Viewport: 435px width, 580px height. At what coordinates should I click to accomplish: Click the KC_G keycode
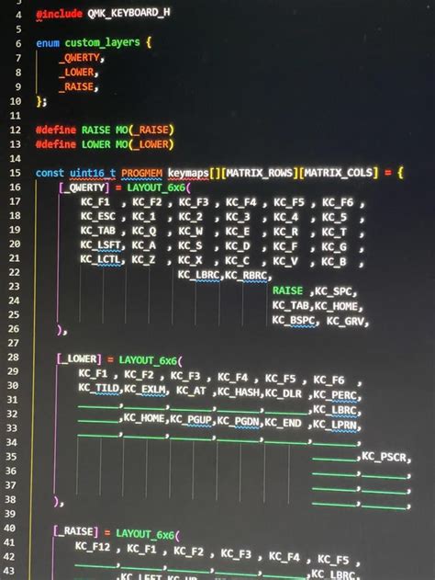(334, 247)
